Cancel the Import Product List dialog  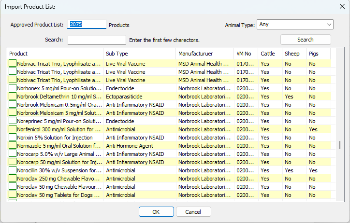tap(193, 211)
